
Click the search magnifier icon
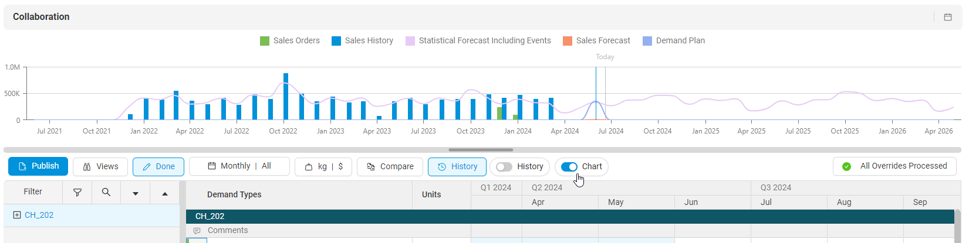tap(106, 192)
